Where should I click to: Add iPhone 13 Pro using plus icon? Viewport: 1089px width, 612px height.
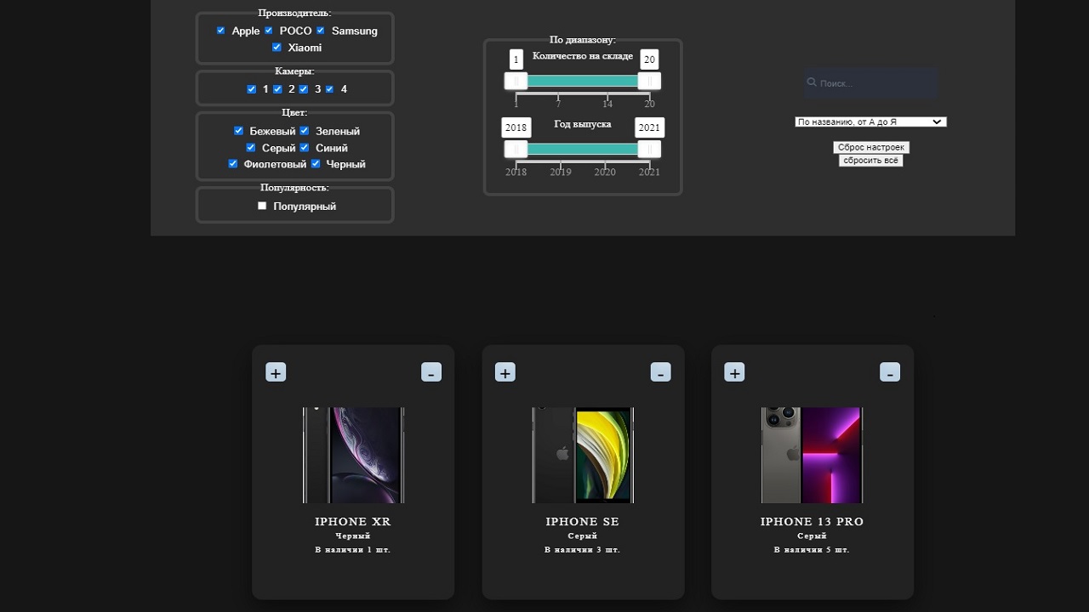click(734, 372)
